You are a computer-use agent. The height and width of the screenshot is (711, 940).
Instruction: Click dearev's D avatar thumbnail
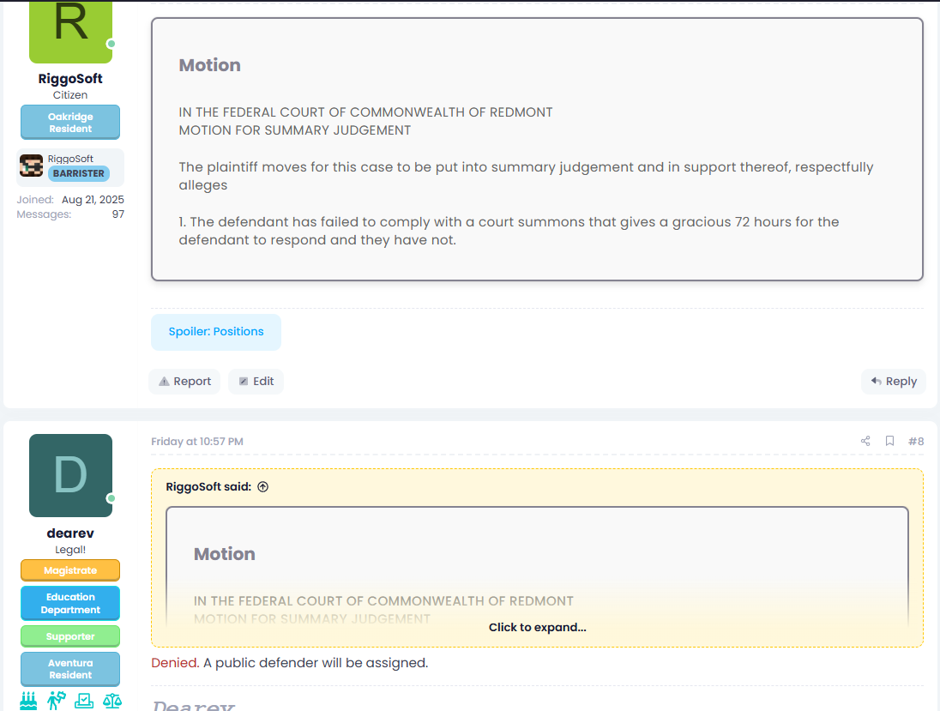(70, 475)
